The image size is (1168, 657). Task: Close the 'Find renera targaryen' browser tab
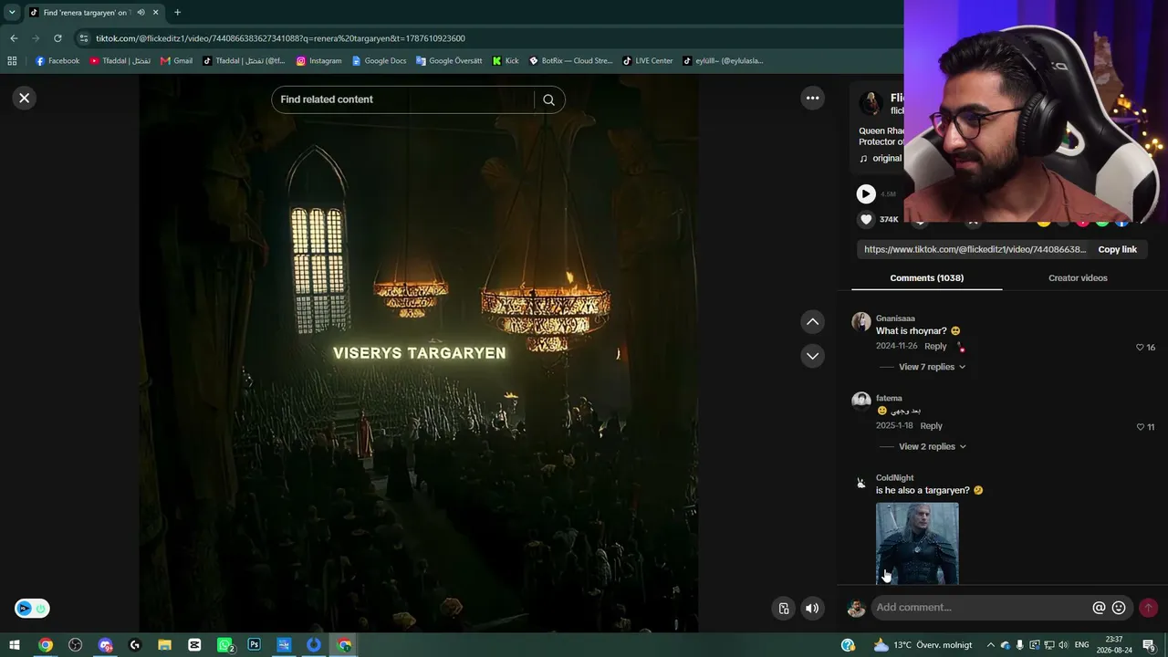point(156,13)
